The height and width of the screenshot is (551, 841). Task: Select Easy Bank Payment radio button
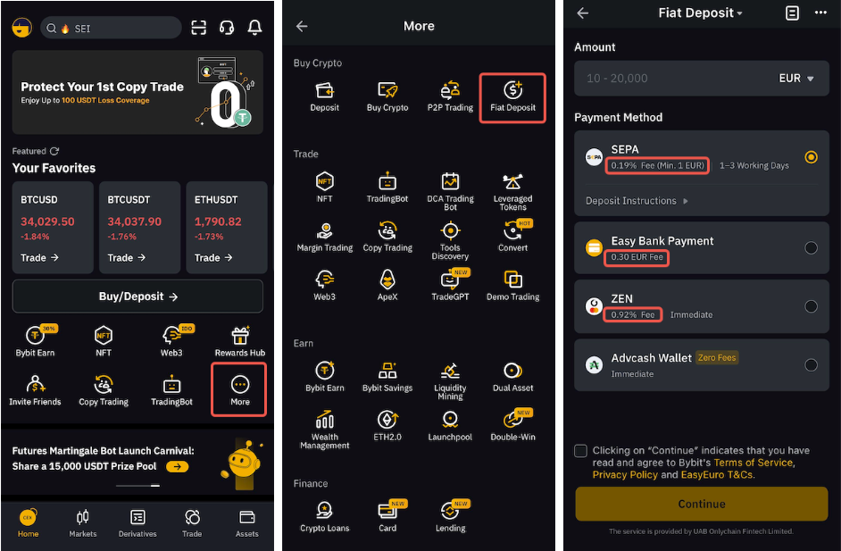click(811, 248)
